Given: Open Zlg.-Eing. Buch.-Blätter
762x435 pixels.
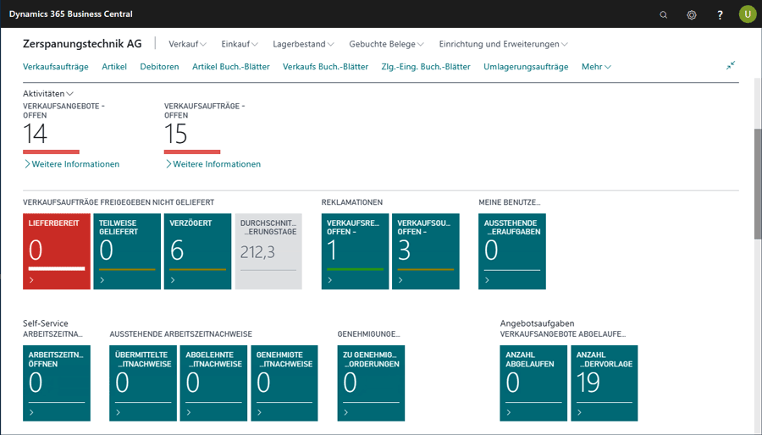Looking at the screenshot, I should click(426, 67).
